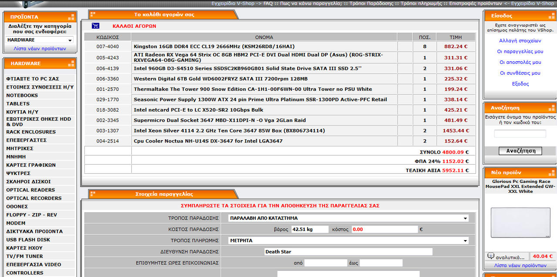Select the NOTEBOOKS category

(22, 96)
